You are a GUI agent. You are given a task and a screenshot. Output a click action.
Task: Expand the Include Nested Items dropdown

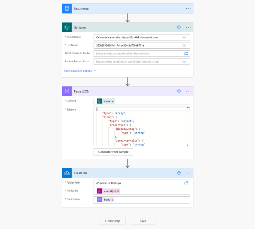tap(184, 62)
